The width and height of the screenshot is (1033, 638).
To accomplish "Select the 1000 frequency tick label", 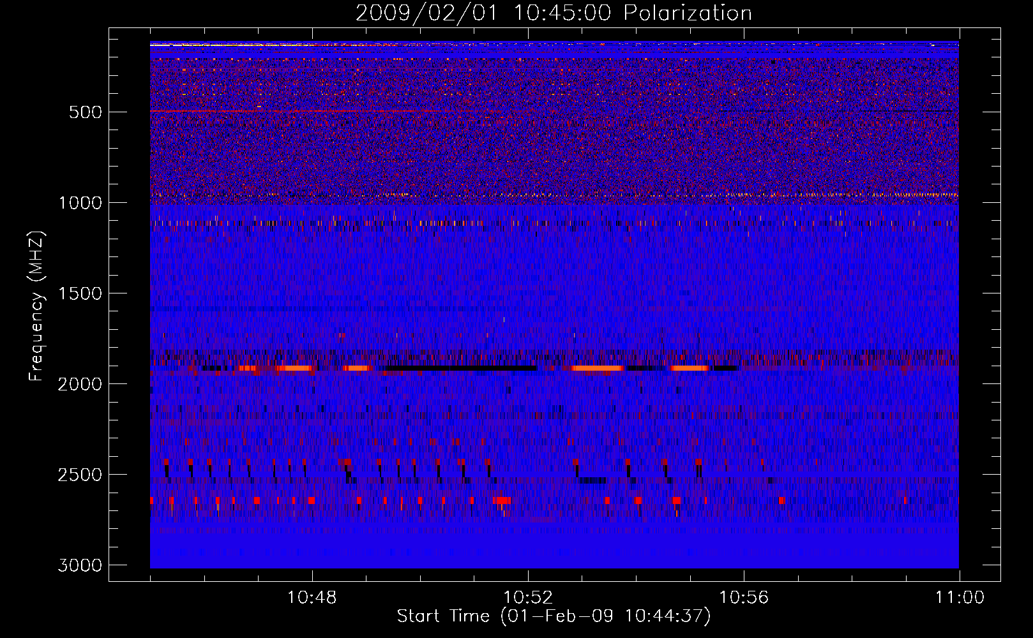I will pos(80,203).
